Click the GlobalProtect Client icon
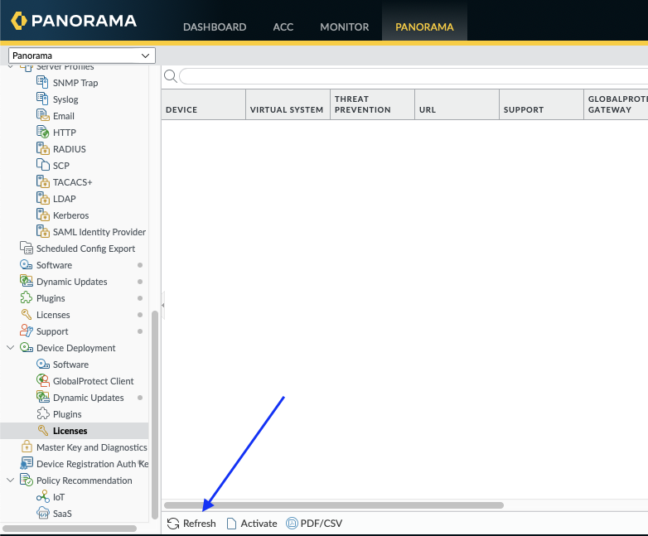Image resolution: width=648 pixels, height=536 pixels. click(43, 380)
